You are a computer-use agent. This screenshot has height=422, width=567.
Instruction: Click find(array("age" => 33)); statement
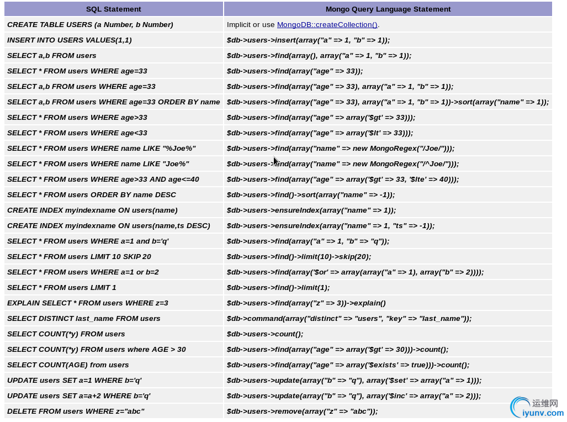coord(388,71)
